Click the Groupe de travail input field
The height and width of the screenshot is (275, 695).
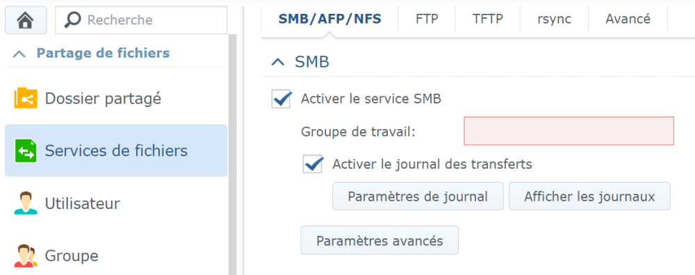tap(569, 131)
